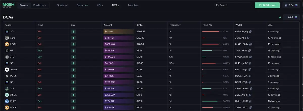Sort by the Filled (%) column header
The image size is (303, 111).
pos(207,25)
